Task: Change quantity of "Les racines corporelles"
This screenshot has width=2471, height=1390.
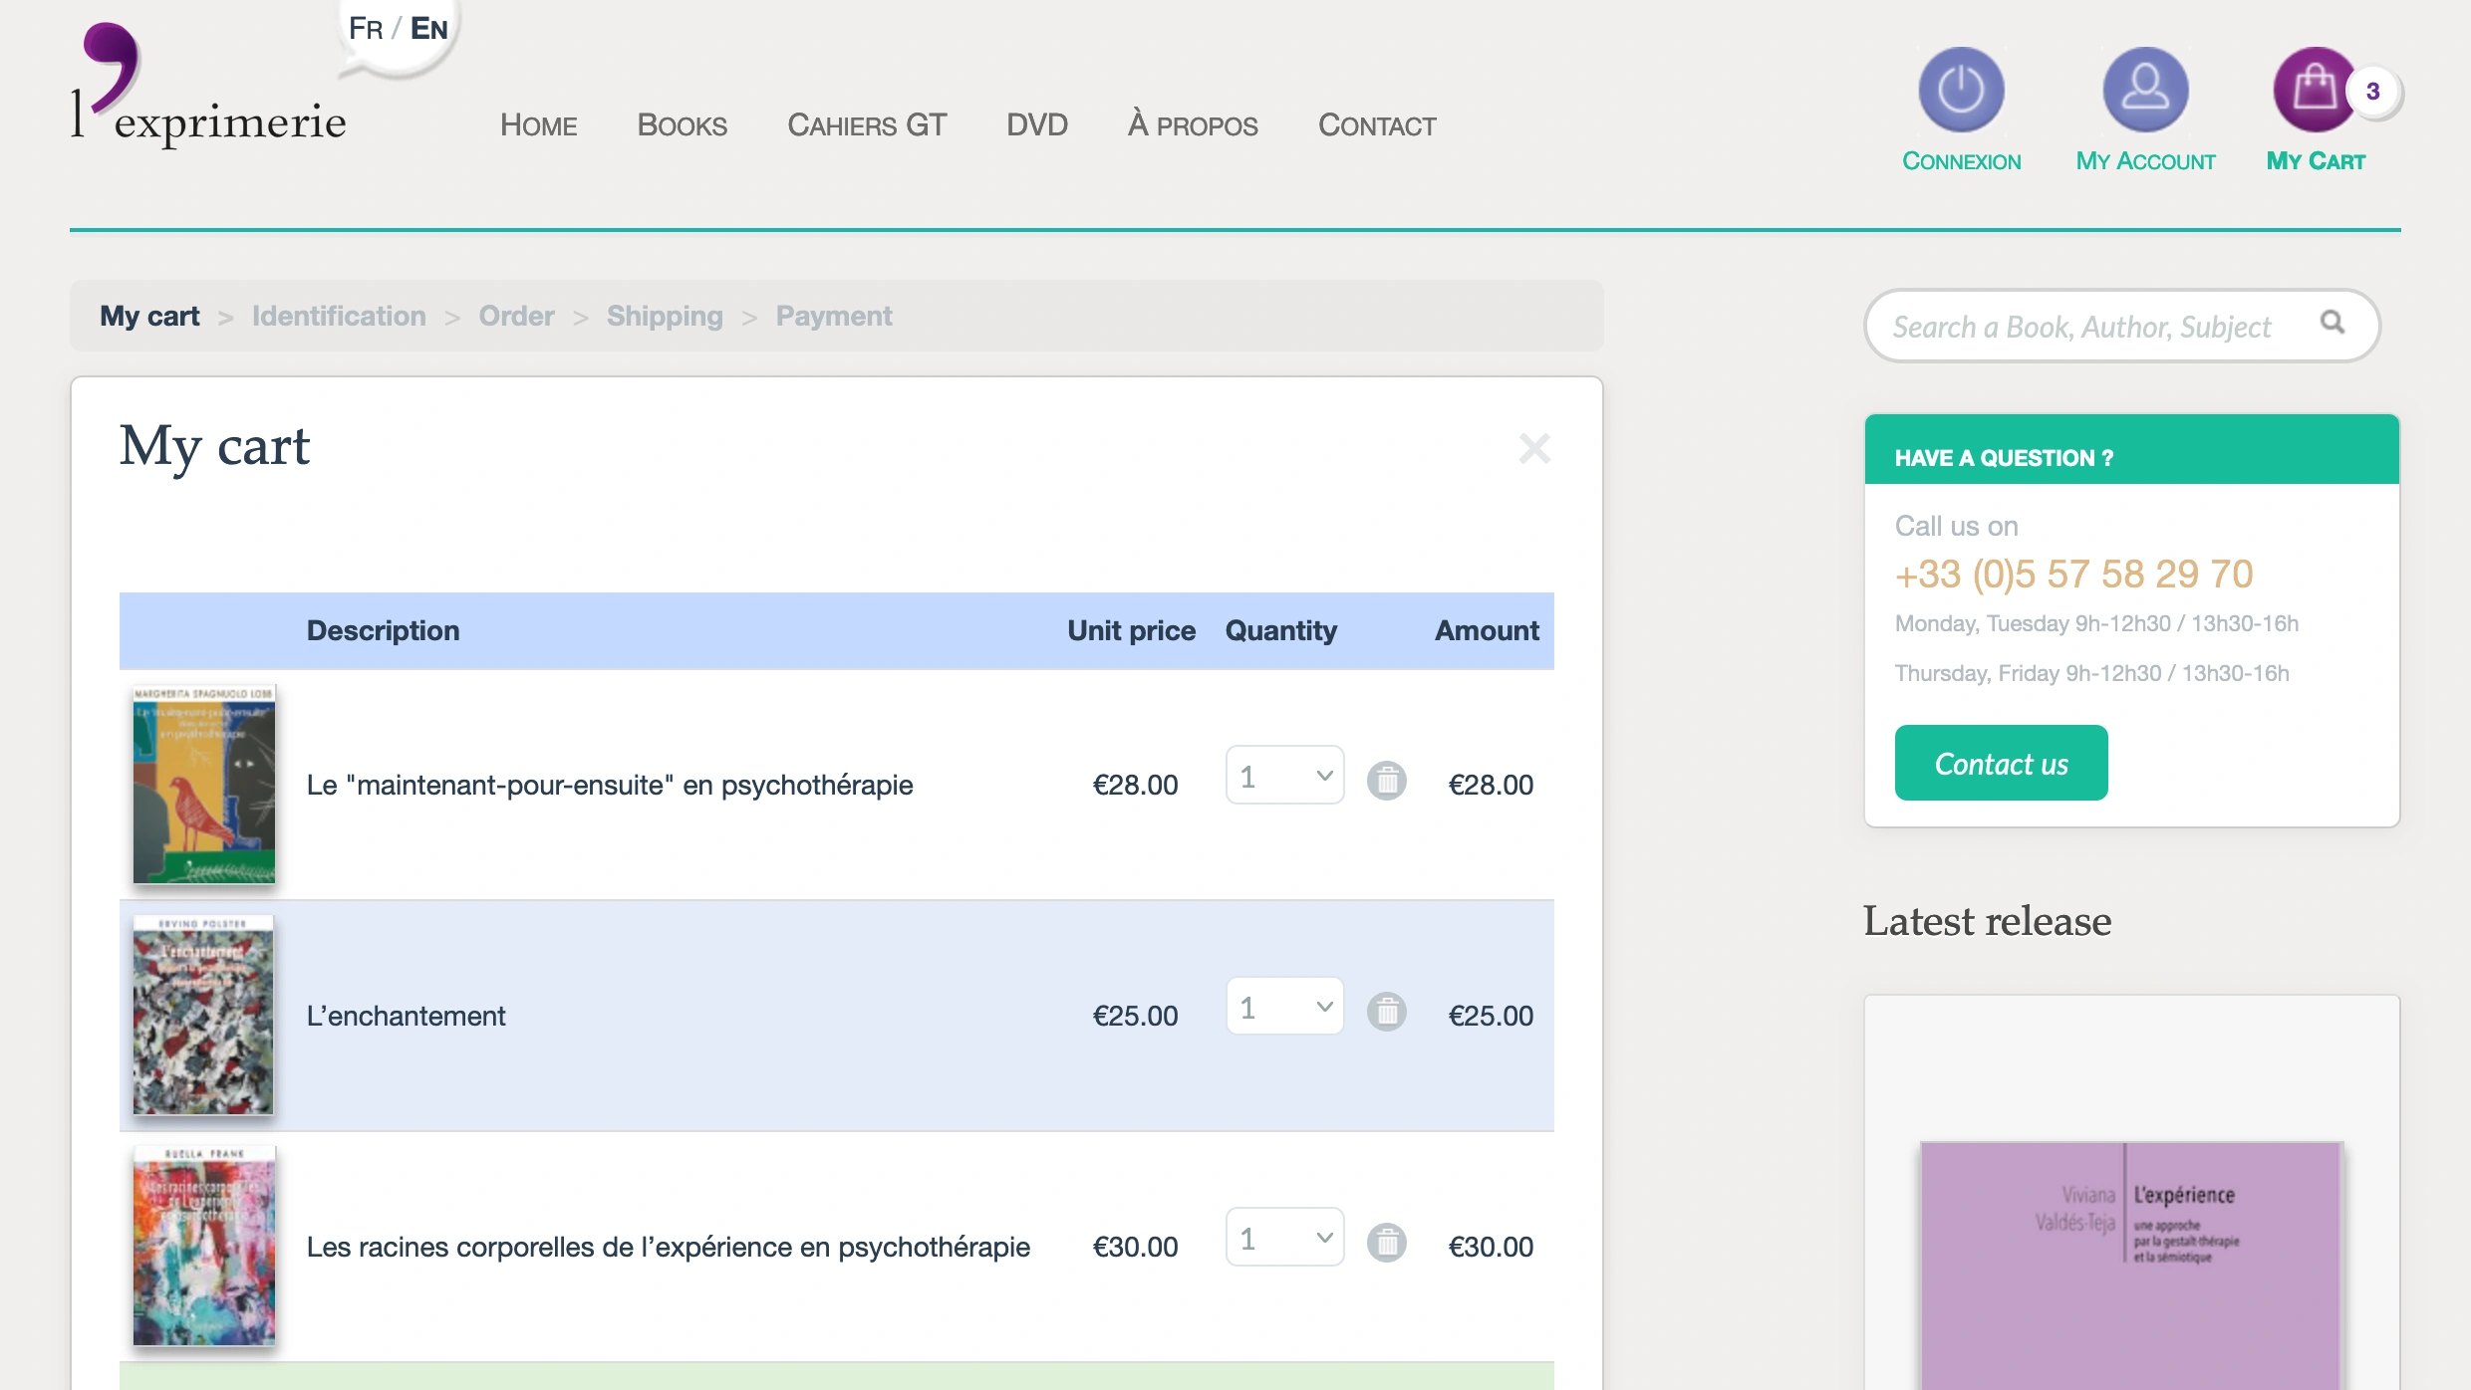Action: coord(1284,1238)
